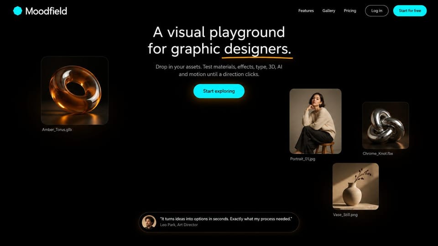Viewport: 438px width, 246px height.
Task: Click the 'Drop in your assets' subheading
Action: tap(219, 71)
